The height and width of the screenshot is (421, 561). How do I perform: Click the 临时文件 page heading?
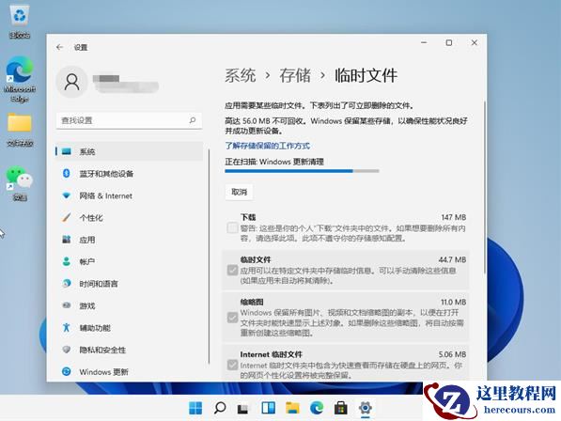[x=366, y=75]
